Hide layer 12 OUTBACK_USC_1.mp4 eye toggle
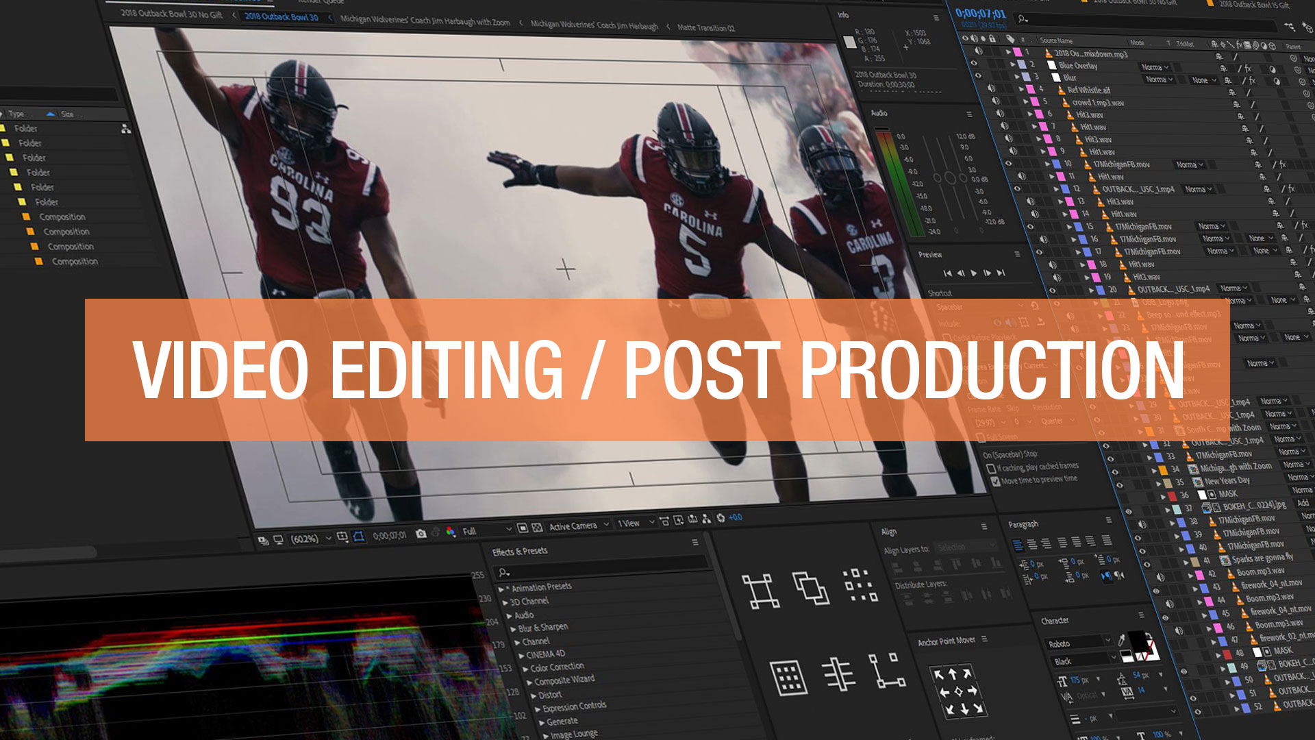 (x=1017, y=188)
